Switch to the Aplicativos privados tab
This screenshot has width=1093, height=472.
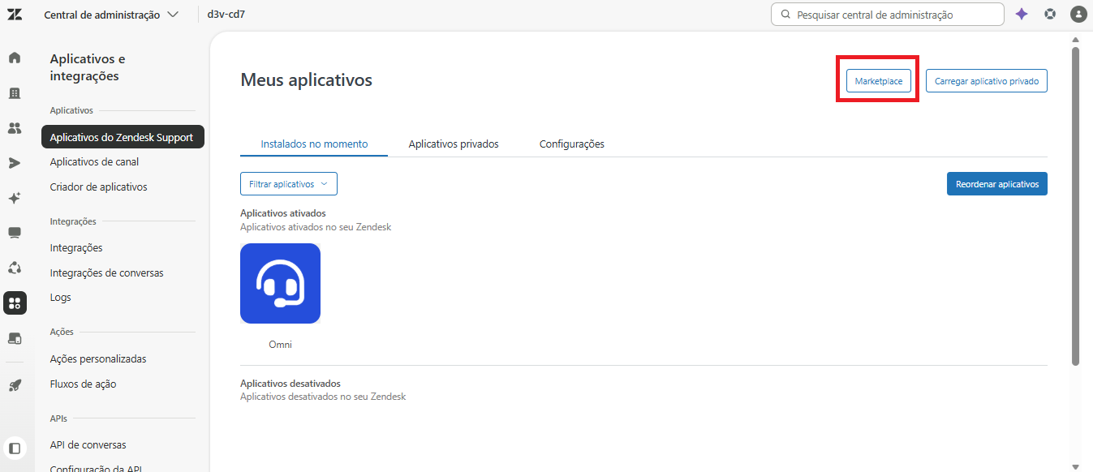(x=454, y=144)
